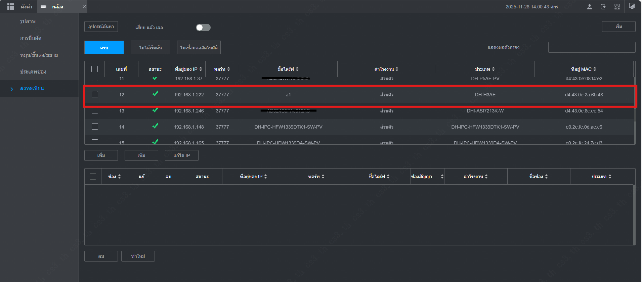Click the monitor display icon in top bar

click(x=632, y=6)
